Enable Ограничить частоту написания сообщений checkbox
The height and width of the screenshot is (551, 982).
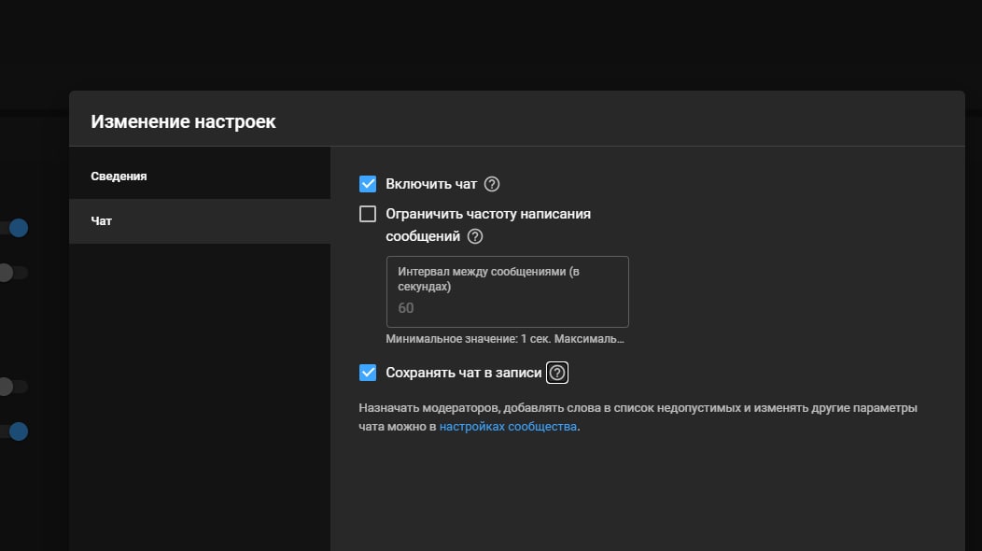368,214
